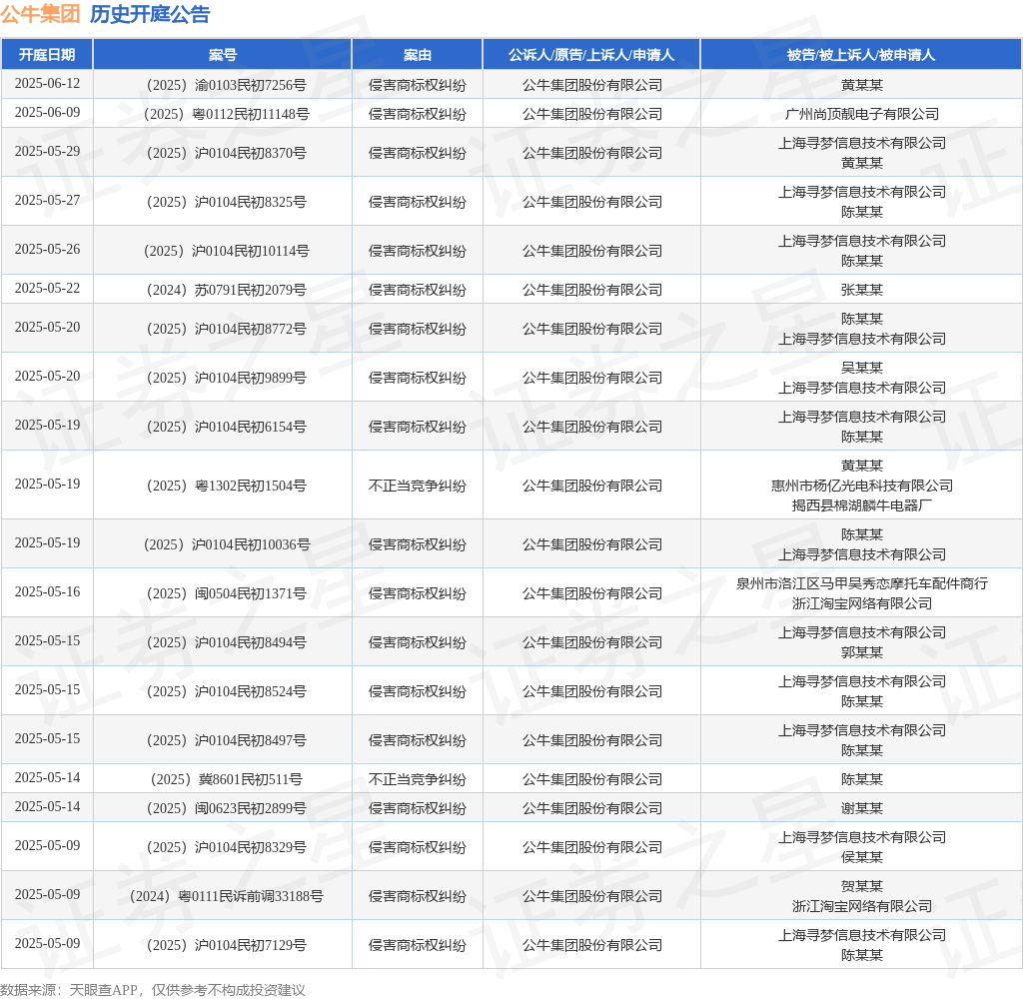Select the hearing date "2025-05-27"

pos(47,201)
